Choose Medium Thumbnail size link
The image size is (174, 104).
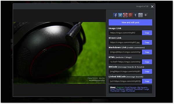[134, 89]
